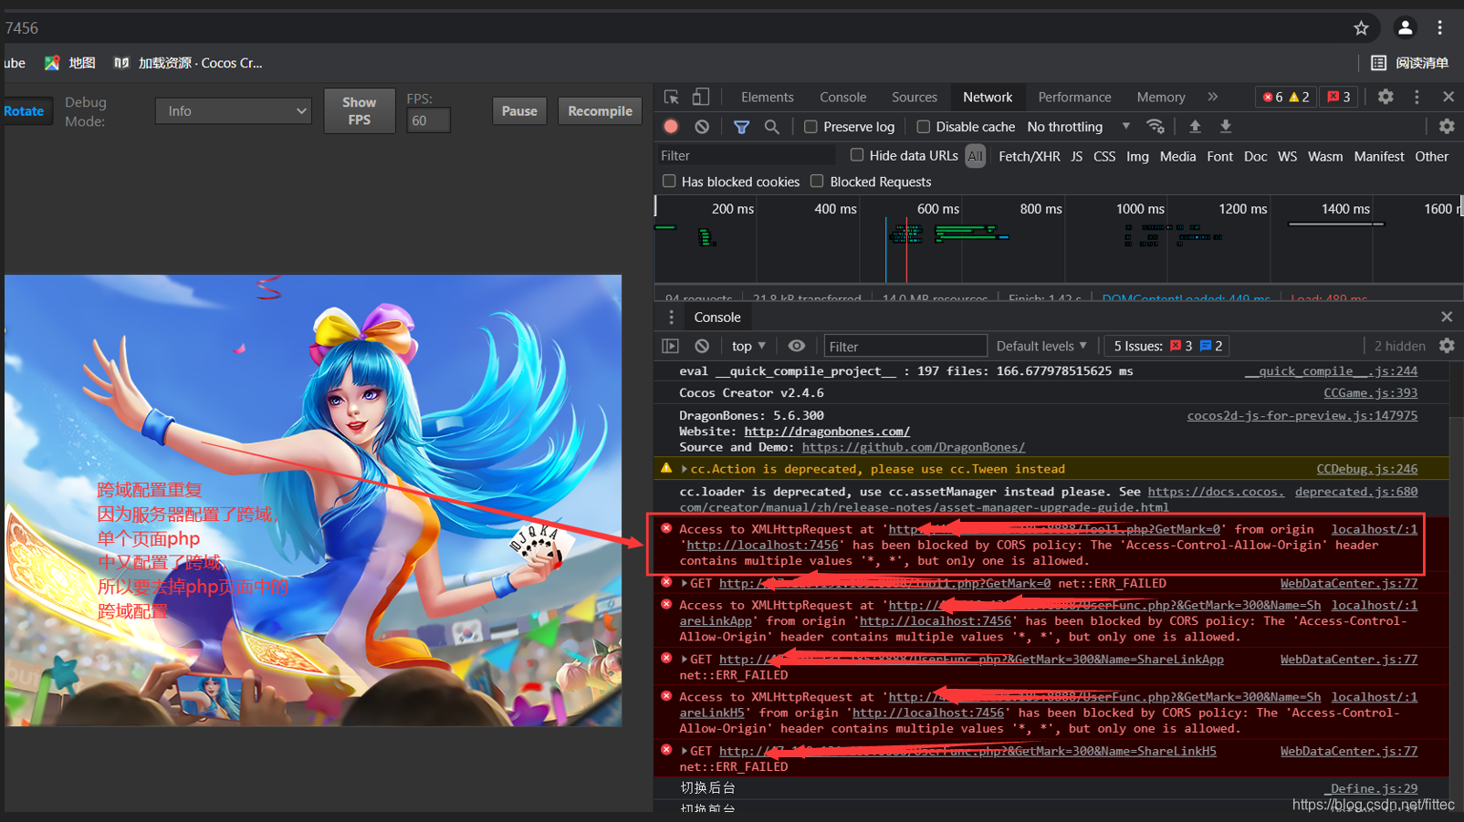Screen dimensions: 1464x822
Task: Open the 5 Issues counter in console
Action: [1167, 346]
